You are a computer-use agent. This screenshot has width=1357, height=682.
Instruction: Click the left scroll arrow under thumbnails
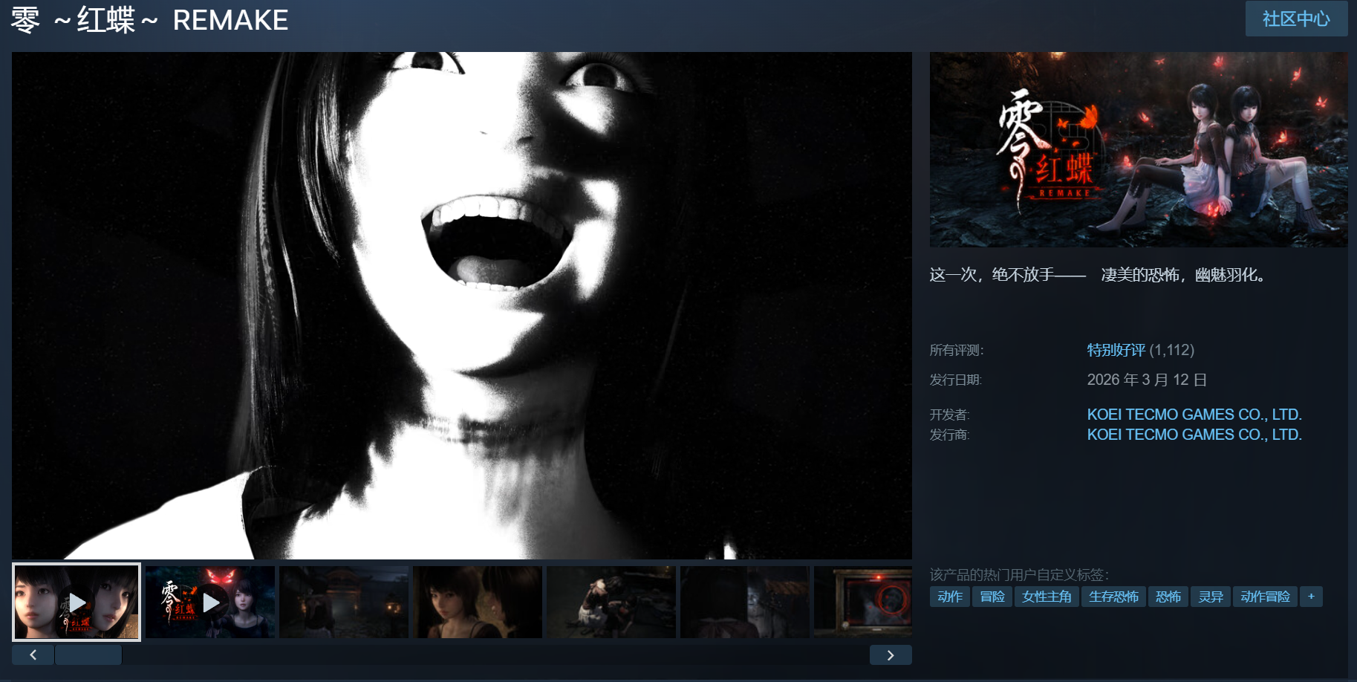(x=33, y=655)
